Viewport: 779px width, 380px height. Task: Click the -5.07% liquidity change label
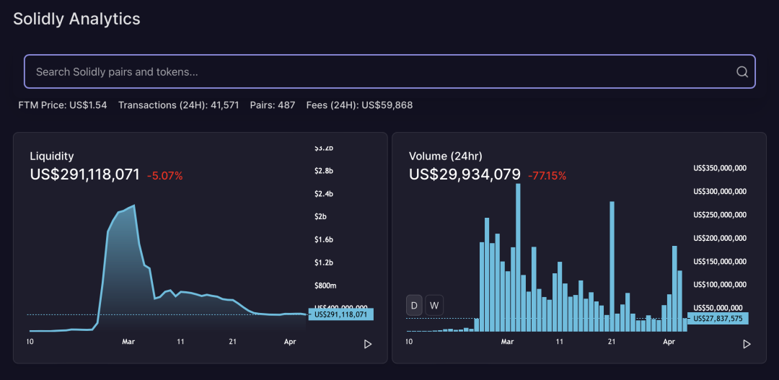(x=165, y=175)
